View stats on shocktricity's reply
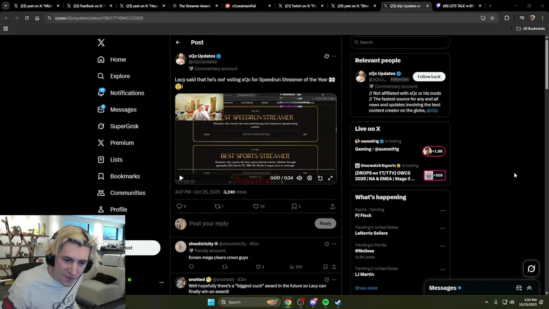This screenshot has height=309, width=549. click(296, 267)
